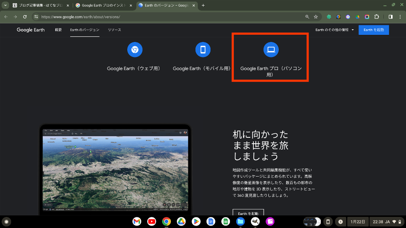The height and width of the screenshot is (228, 406).
Task: Open the 1月22日 calendar date
Action: 358,222
